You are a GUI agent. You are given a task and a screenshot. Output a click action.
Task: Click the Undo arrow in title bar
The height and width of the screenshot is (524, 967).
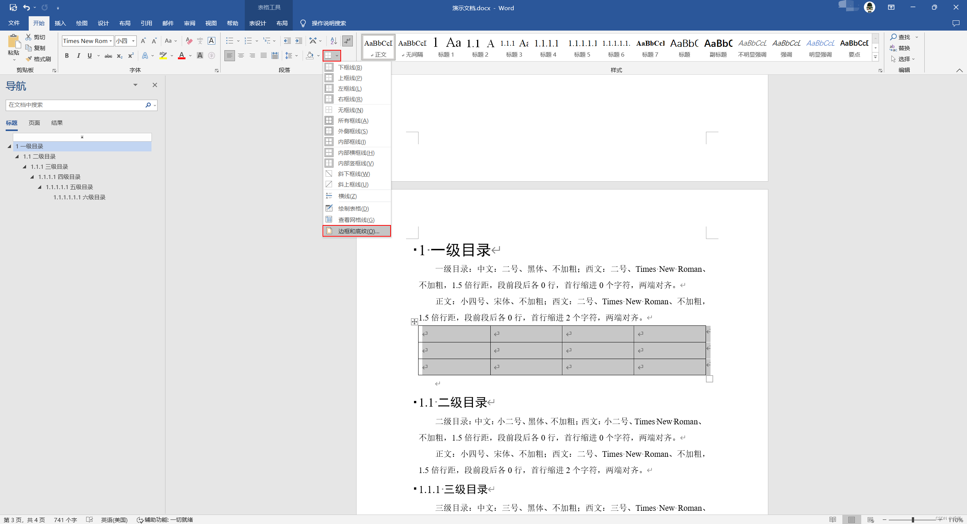pyautogui.click(x=26, y=8)
